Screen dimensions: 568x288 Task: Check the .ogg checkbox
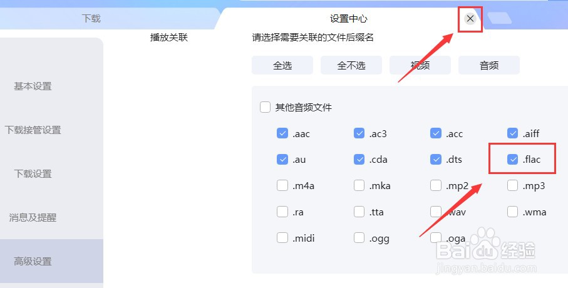pos(359,238)
